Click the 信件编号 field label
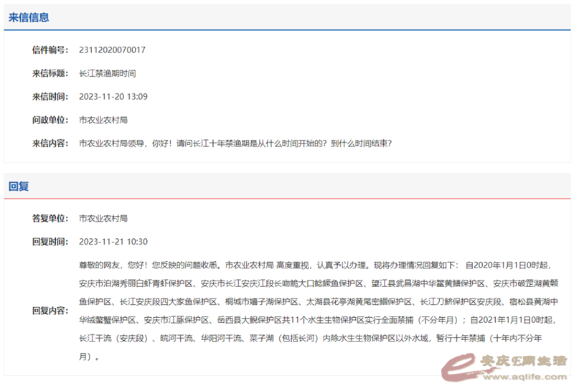The height and width of the screenshot is (386, 574). (50, 50)
